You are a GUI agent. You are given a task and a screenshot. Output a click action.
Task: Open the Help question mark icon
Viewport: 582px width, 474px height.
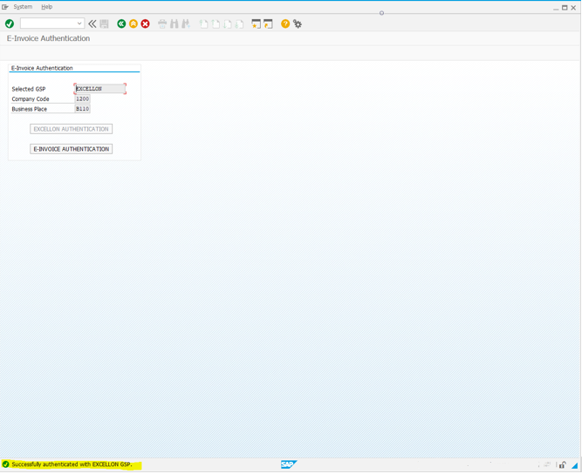pos(285,24)
